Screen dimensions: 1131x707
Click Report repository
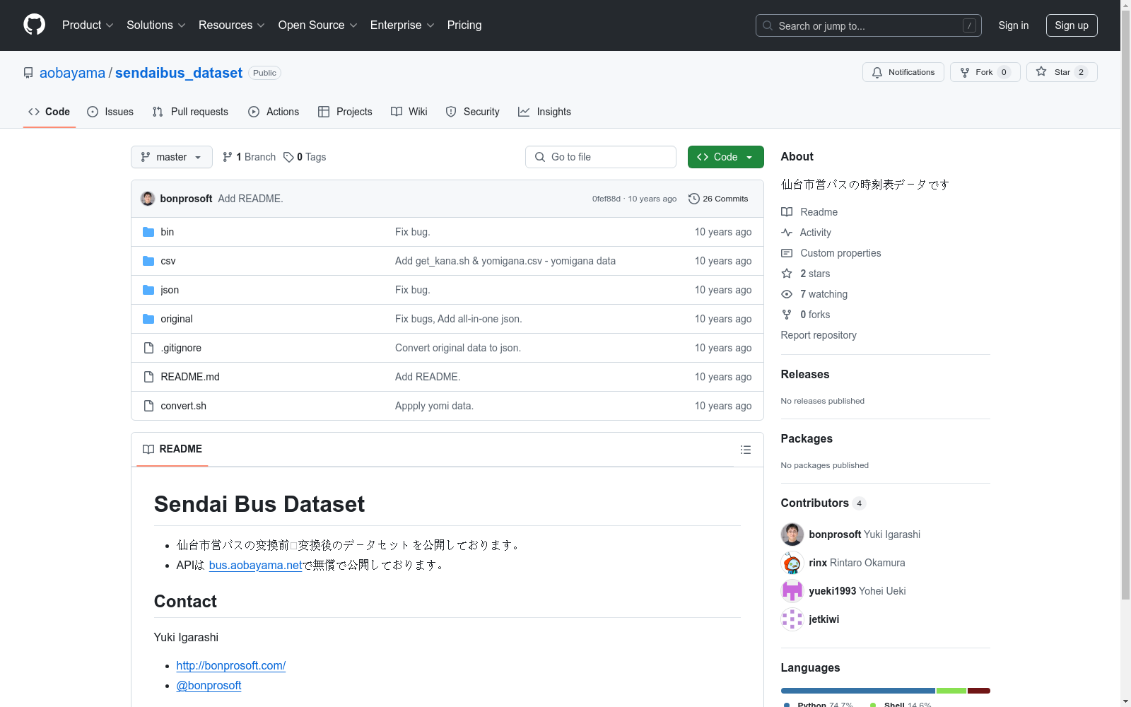[x=819, y=335]
